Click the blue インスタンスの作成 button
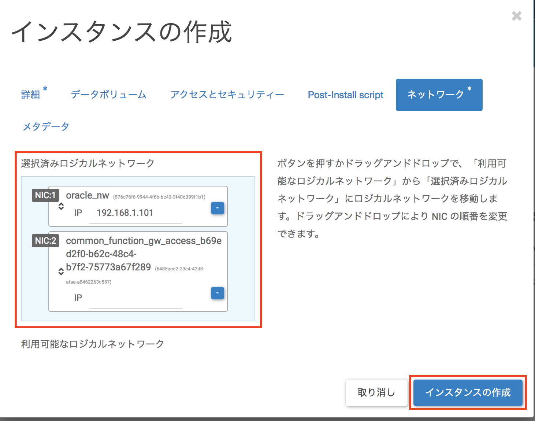The image size is (535, 421). [x=468, y=392]
